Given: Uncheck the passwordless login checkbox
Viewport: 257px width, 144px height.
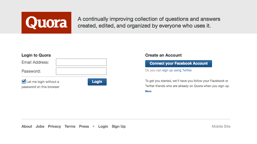Looking at the screenshot, I should coord(24,81).
